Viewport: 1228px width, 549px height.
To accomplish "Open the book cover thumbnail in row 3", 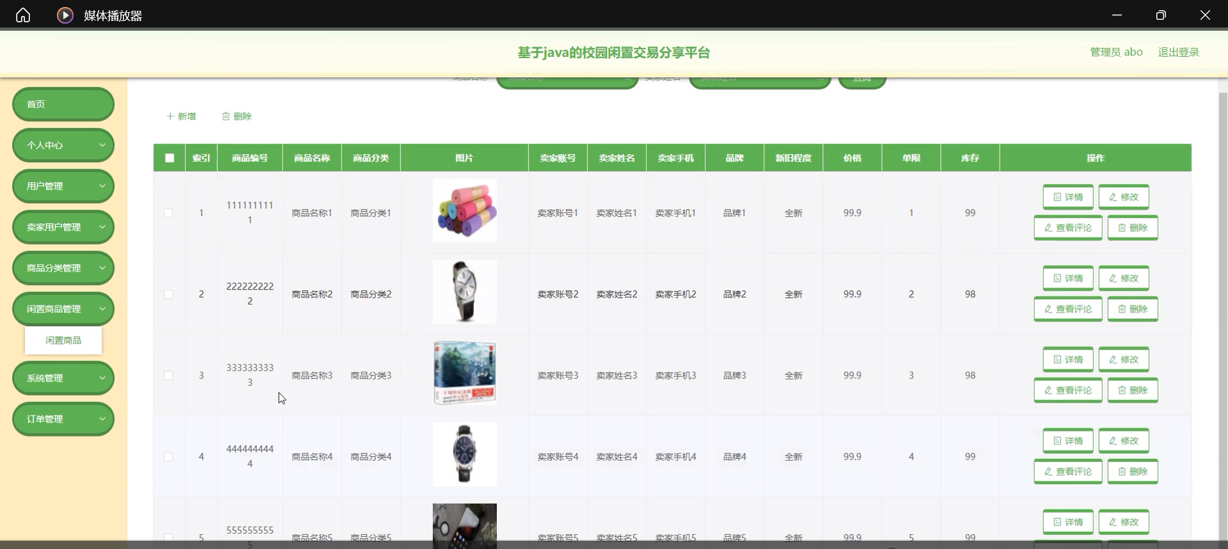I will (464, 373).
